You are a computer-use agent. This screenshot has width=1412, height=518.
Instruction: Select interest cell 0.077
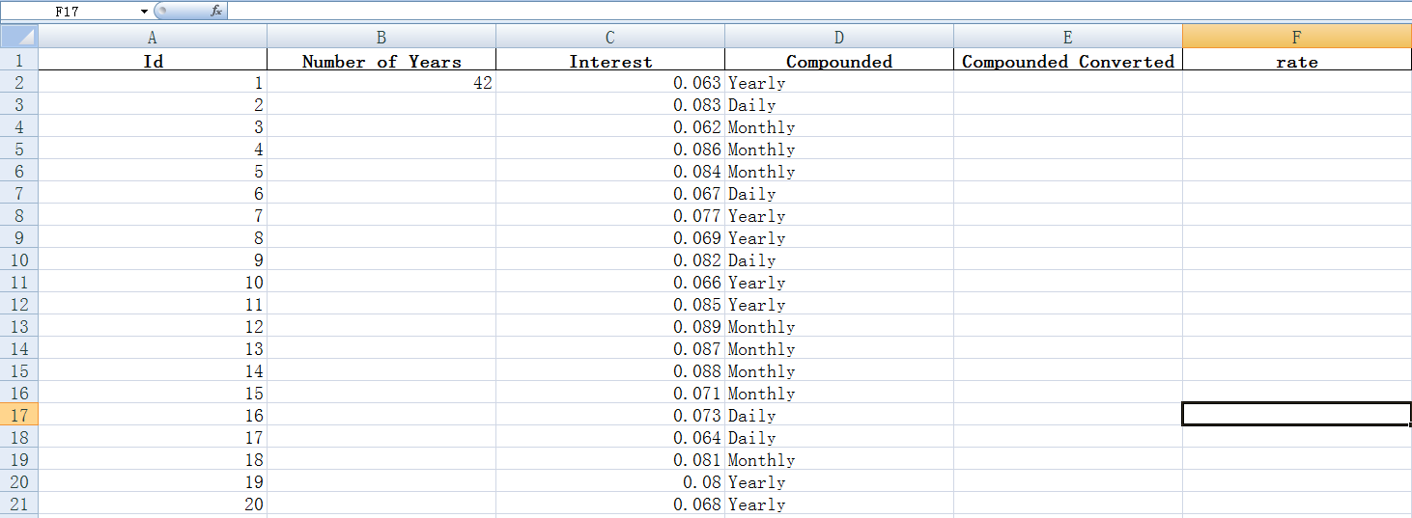pyautogui.click(x=610, y=215)
